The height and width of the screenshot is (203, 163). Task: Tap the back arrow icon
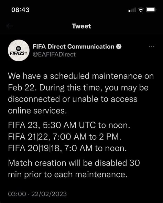coord(10,26)
